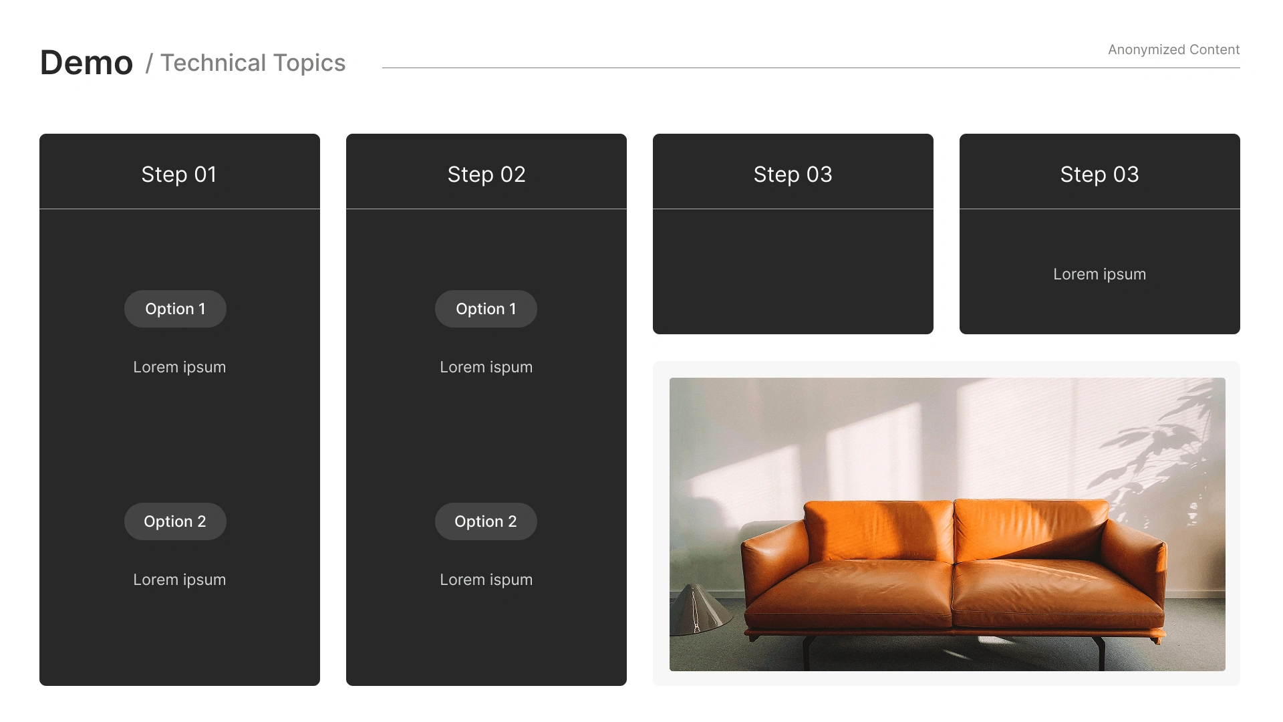Click Lorem ispum under Step 02 Option 2

tap(486, 580)
